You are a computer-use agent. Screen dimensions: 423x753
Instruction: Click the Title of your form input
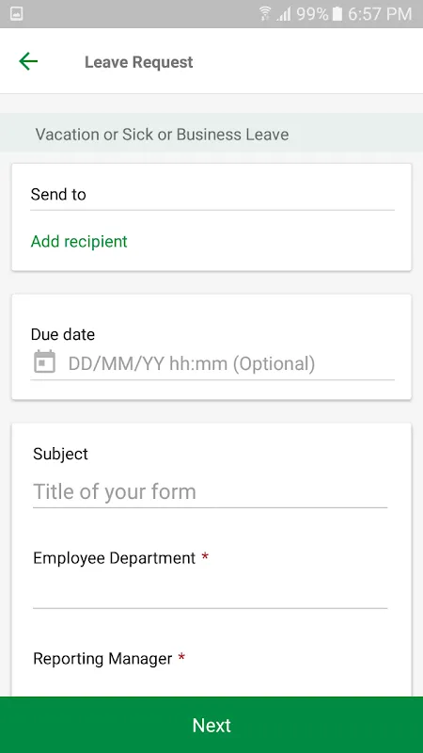[x=210, y=491]
